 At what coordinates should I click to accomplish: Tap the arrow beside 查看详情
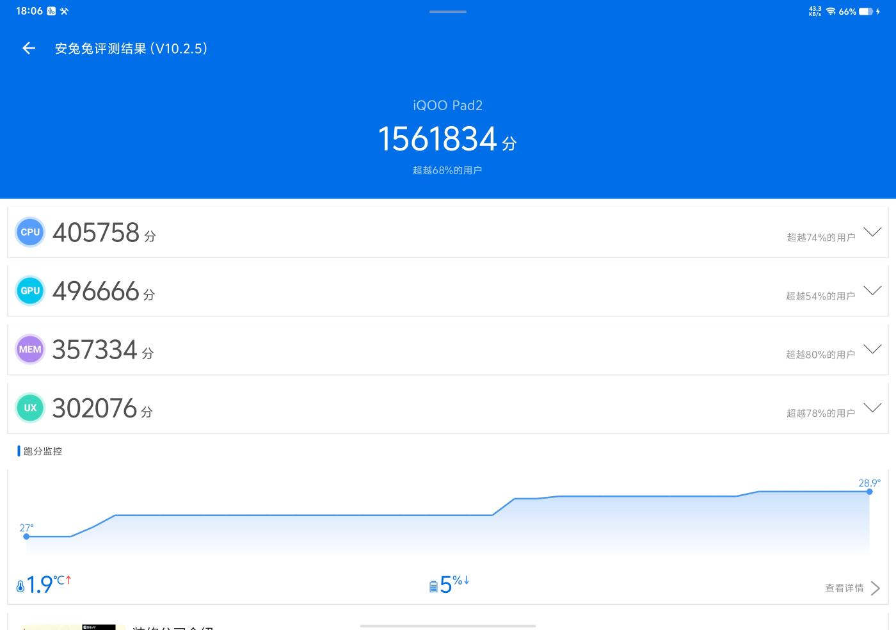coord(876,588)
